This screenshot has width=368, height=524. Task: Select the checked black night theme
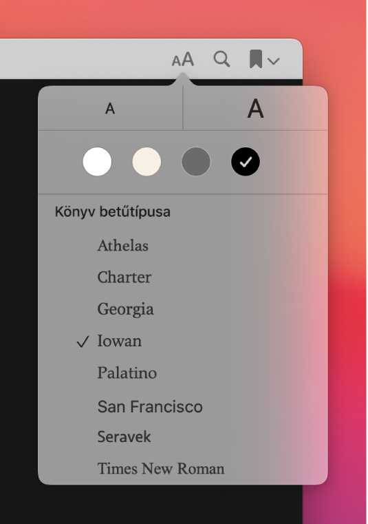246,162
